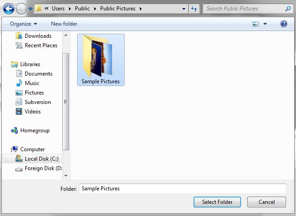Click navigation pane scroll up arrow
The width and height of the screenshot is (296, 216).
(x=66, y=35)
